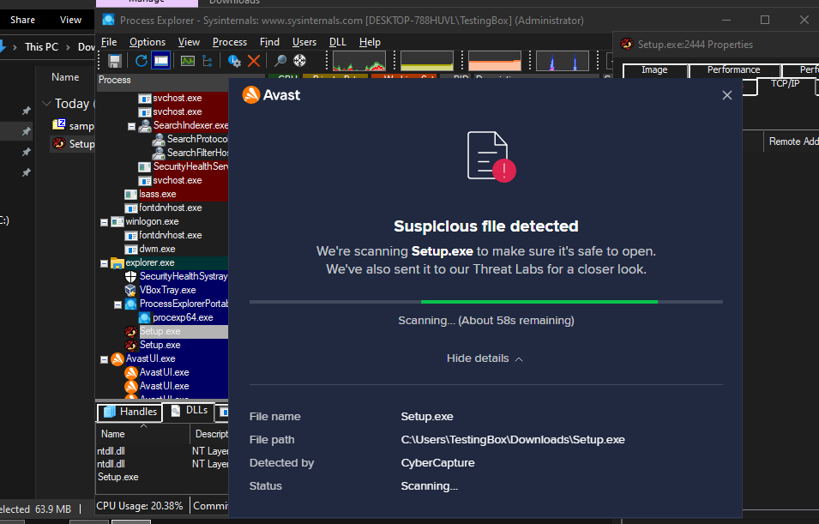Open the yellow commit history mini graph
The image size is (819, 524).
tap(427, 61)
